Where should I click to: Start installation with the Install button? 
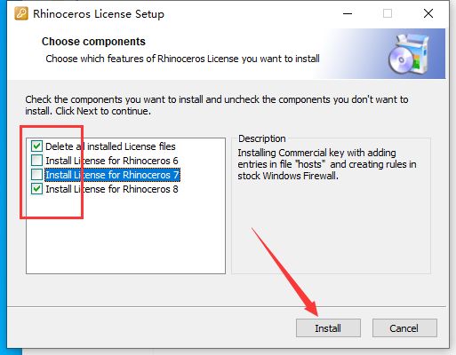328,327
